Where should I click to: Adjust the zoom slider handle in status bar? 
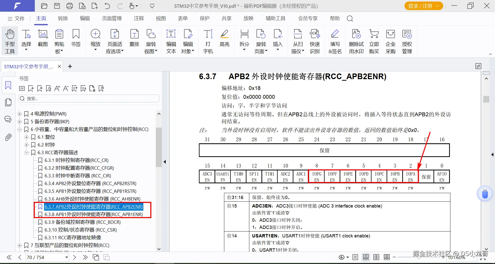[x=419, y=257]
